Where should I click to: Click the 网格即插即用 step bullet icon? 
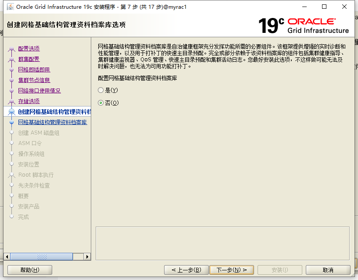click(12, 70)
